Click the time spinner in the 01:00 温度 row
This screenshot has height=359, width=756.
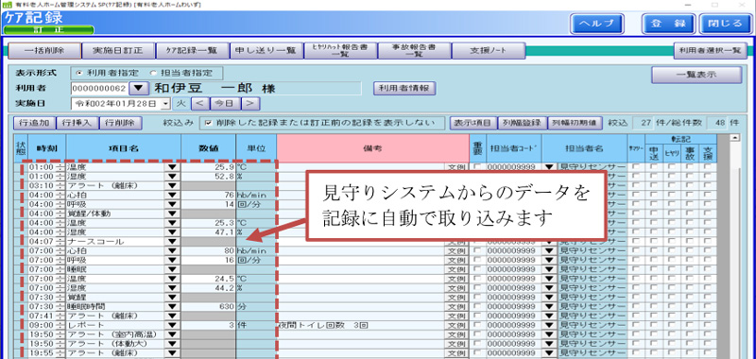[60, 167]
